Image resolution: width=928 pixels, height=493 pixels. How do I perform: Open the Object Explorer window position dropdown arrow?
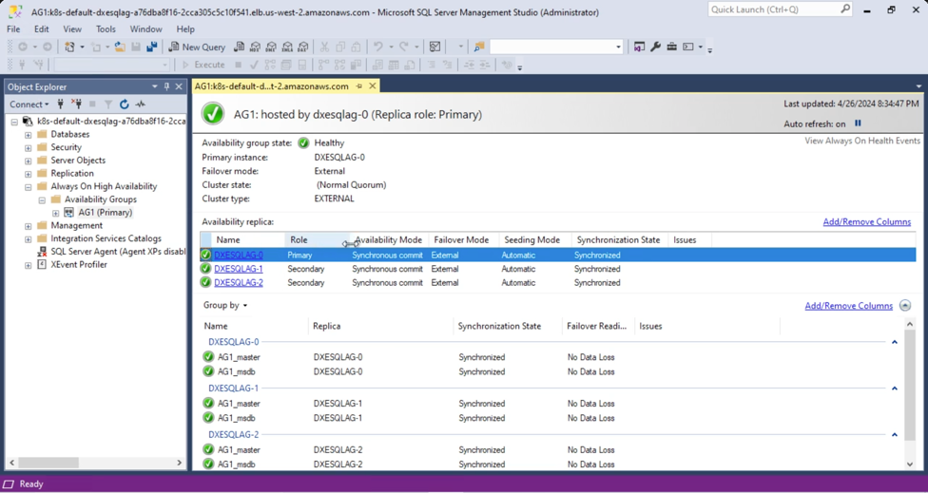[x=155, y=86]
